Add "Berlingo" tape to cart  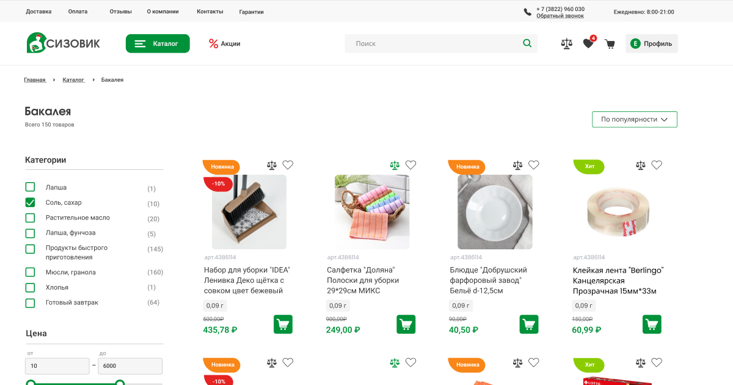[652, 324]
